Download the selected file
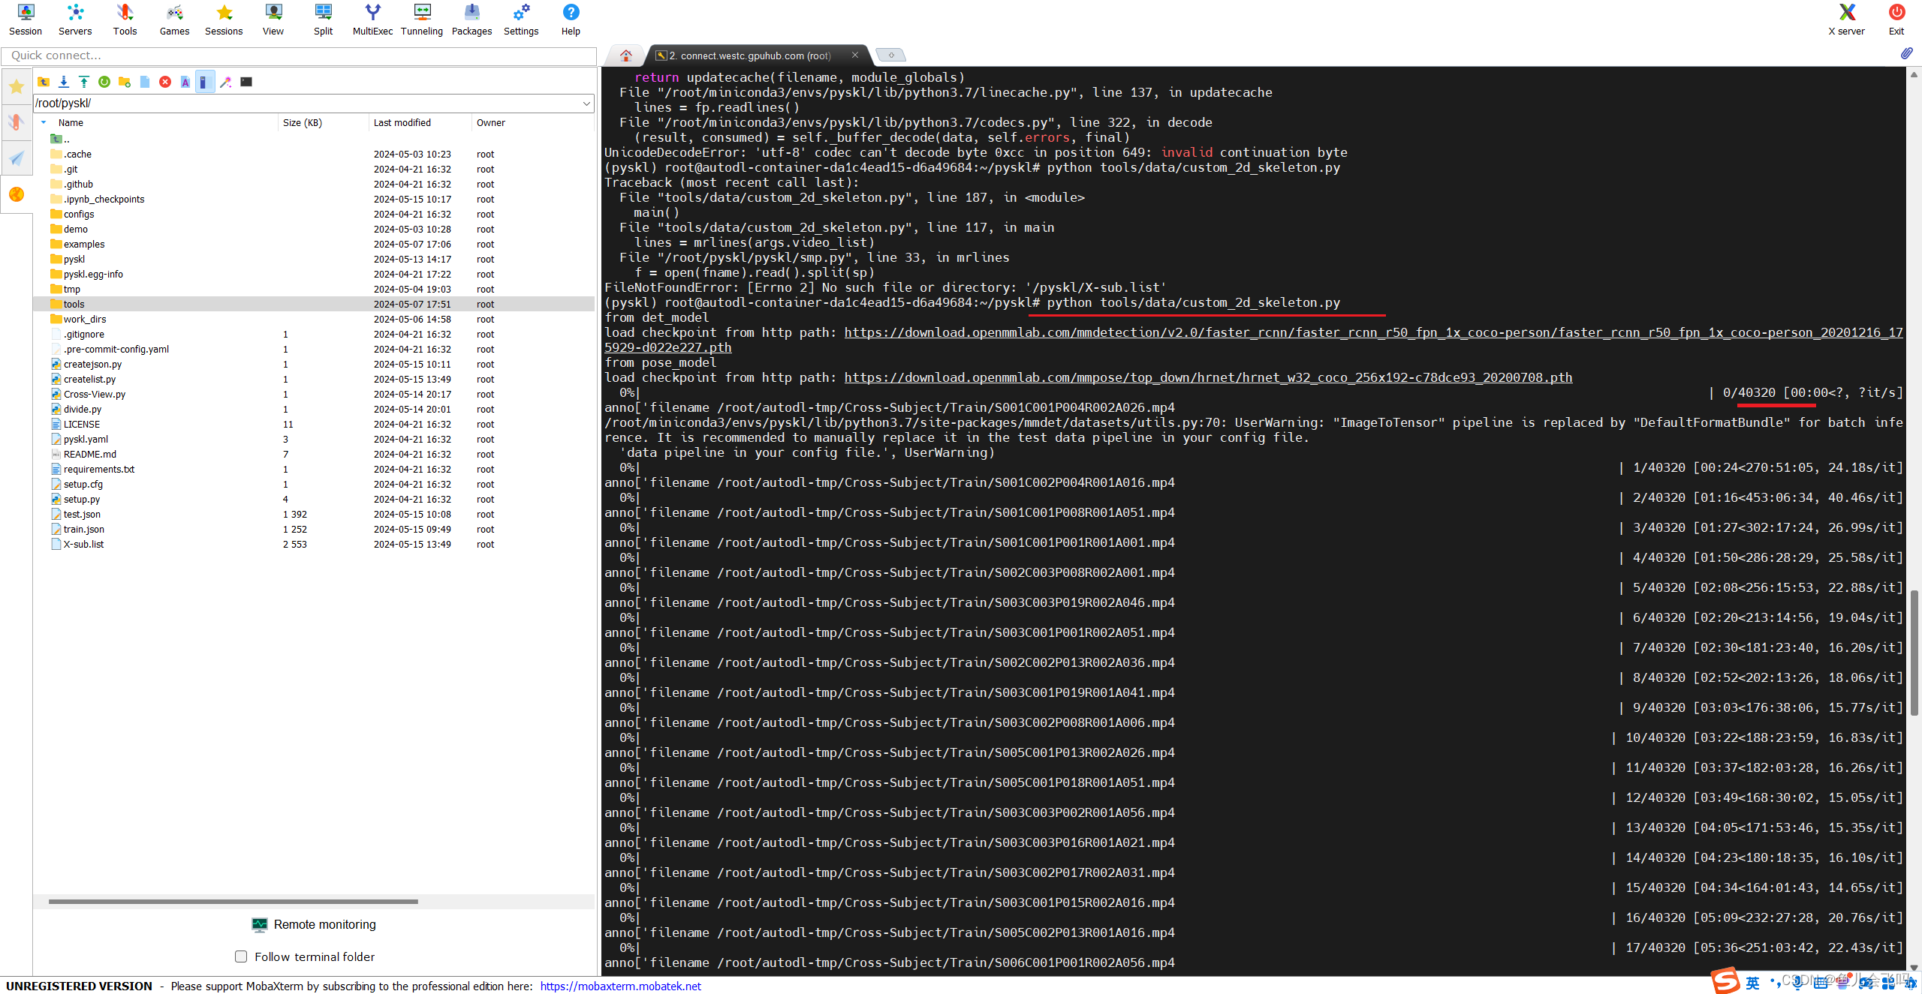1922x994 pixels. [64, 81]
